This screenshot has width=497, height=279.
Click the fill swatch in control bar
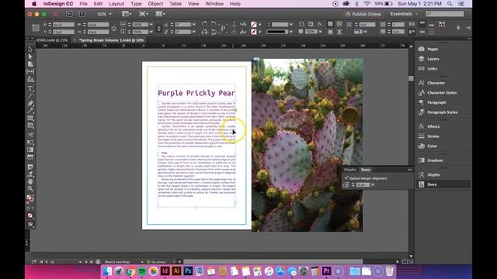(x=254, y=24)
